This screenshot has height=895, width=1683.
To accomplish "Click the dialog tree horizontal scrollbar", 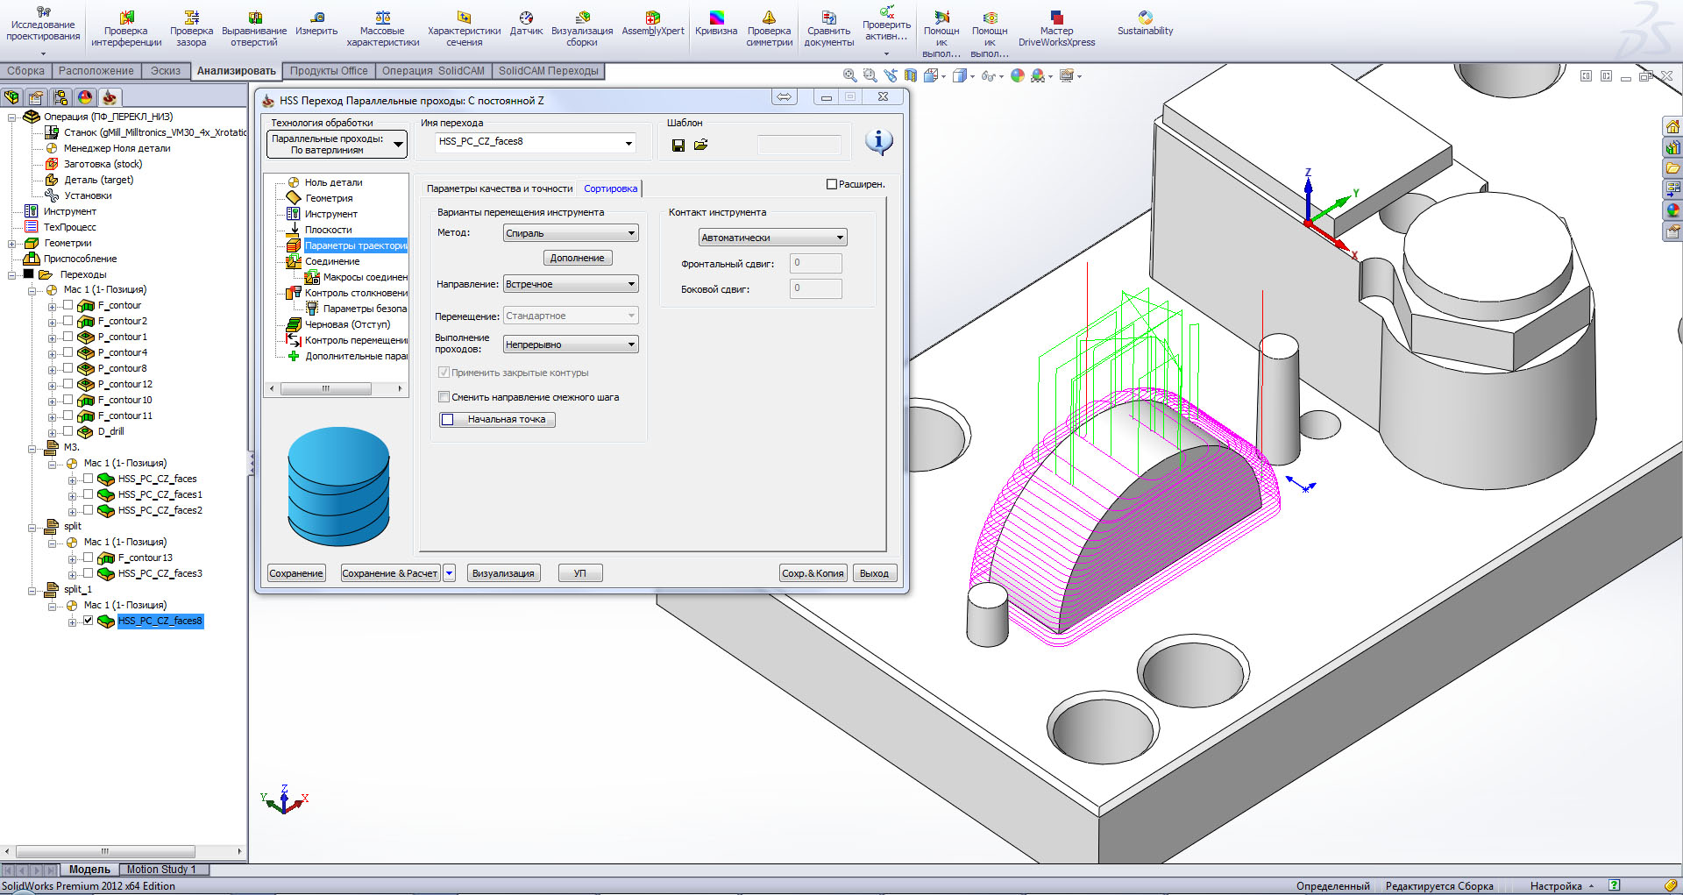I will click(x=336, y=388).
